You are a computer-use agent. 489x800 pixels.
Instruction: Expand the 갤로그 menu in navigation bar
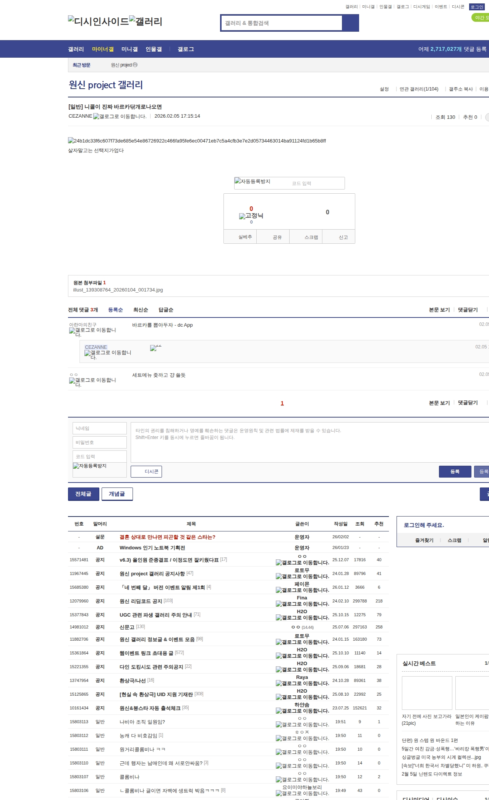[x=186, y=49]
